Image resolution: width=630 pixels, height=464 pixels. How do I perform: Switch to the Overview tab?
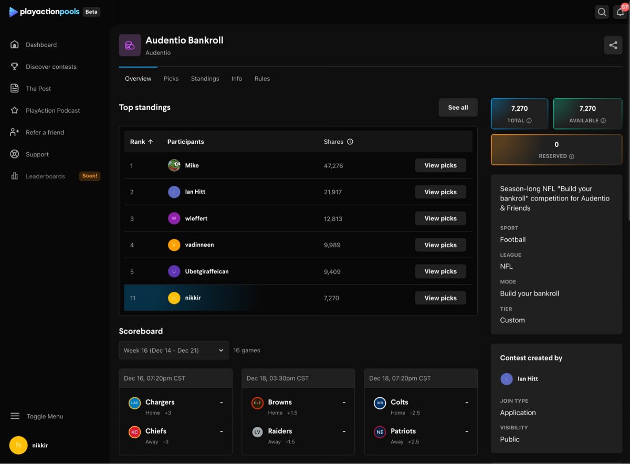[x=138, y=79]
